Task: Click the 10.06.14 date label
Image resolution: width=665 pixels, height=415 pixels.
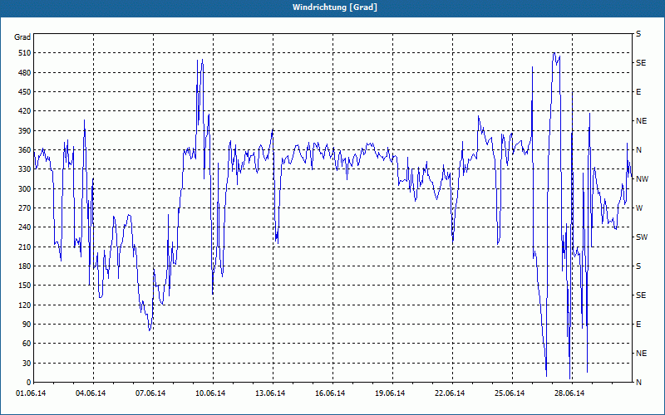Action: click(x=210, y=393)
